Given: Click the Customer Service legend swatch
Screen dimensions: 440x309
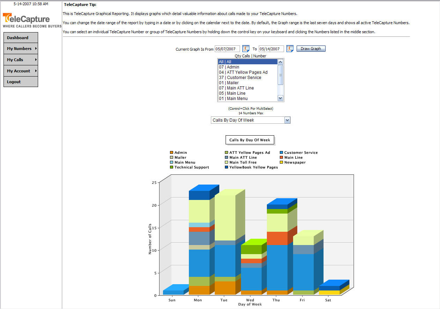Looking at the screenshot, I should 281,152.
